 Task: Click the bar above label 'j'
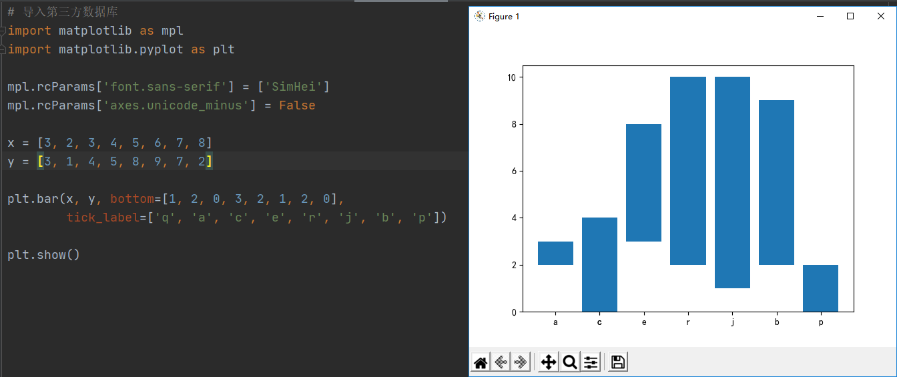pyautogui.click(x=732, y=183)
